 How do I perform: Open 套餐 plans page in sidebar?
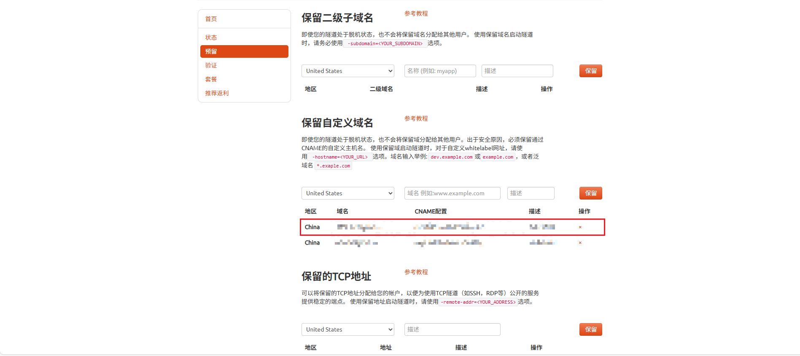pyautogui.click(x=211, y=79)
